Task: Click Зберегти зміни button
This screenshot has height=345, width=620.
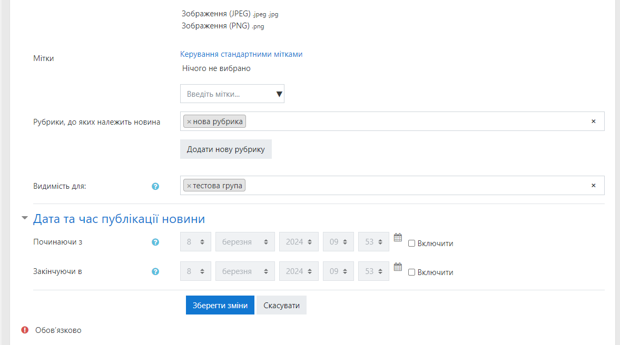Action: coord(220,305)
